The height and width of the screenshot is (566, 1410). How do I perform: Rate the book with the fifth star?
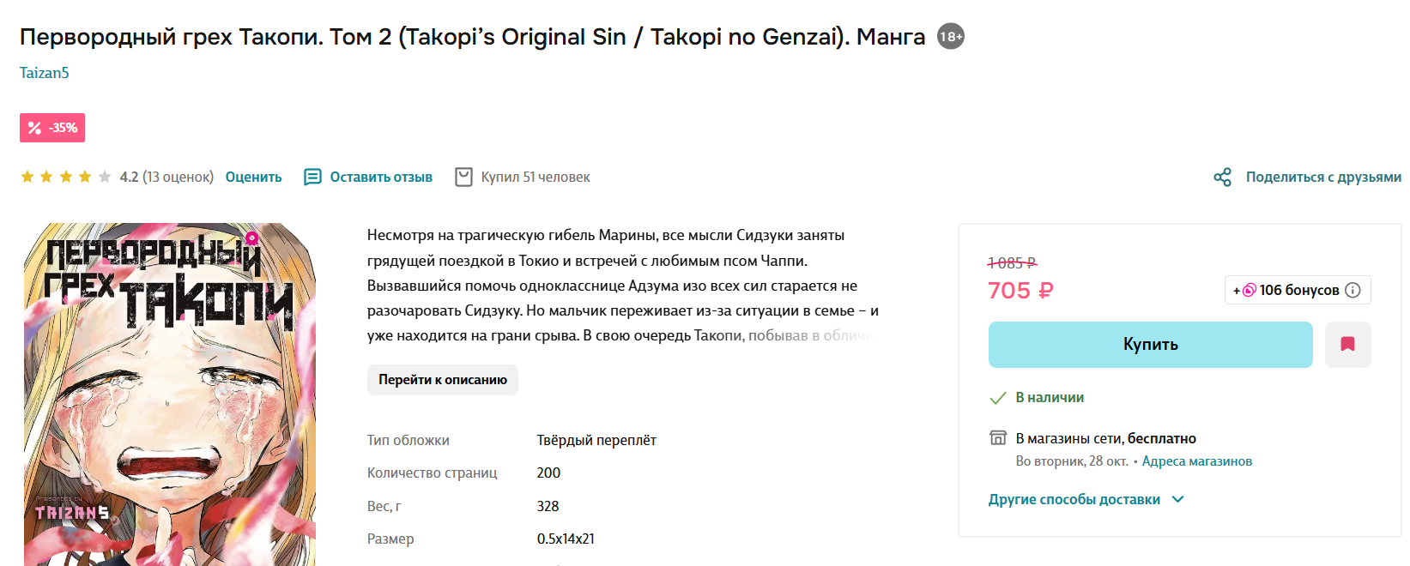pyautogui.click(x=105, y=178)
